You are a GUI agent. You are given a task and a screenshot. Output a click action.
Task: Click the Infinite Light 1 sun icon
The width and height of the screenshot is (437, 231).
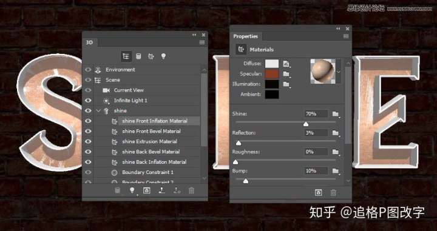106,101
